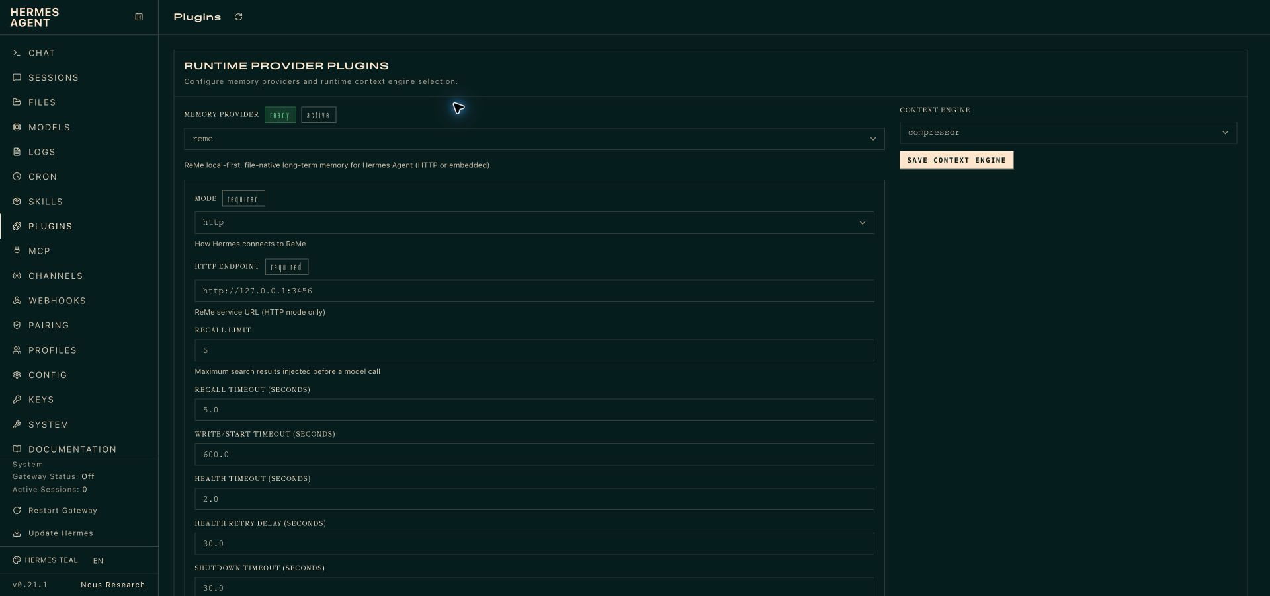Screen dimensions: 1270x596
Task: Click the Health Timeout seconds field
Action: (534, 500)
